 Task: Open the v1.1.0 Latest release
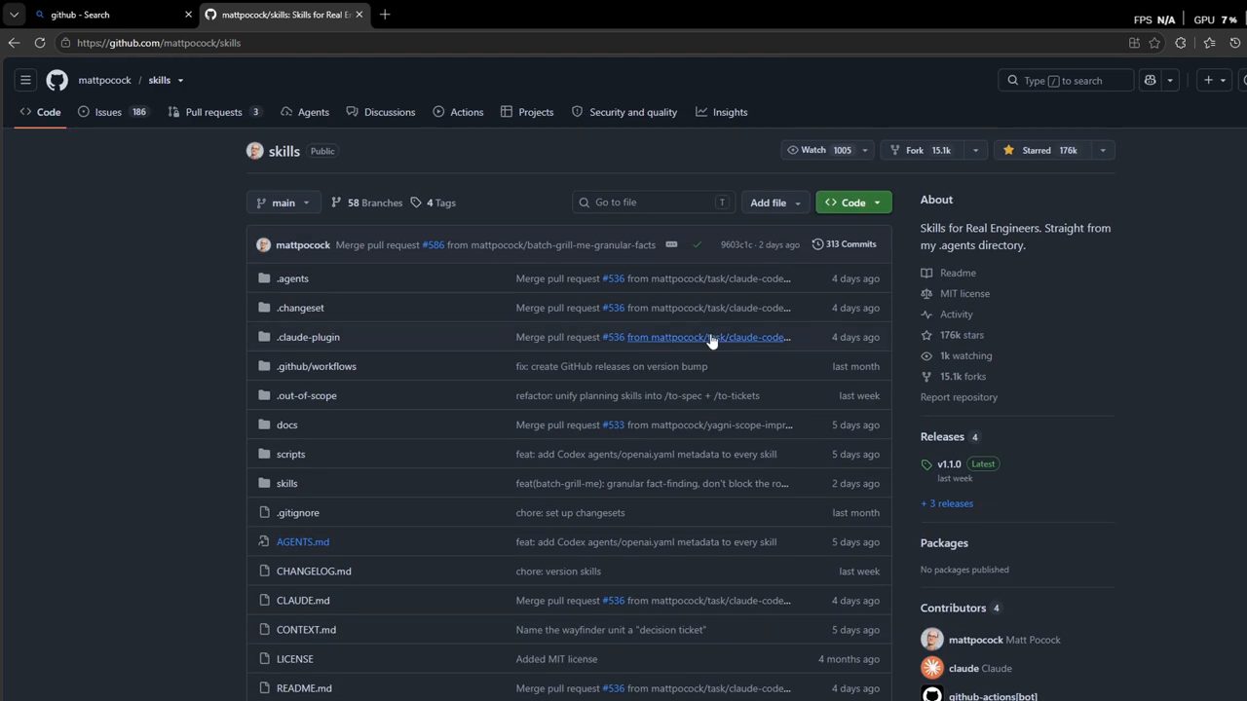click(x=949, y=464)
